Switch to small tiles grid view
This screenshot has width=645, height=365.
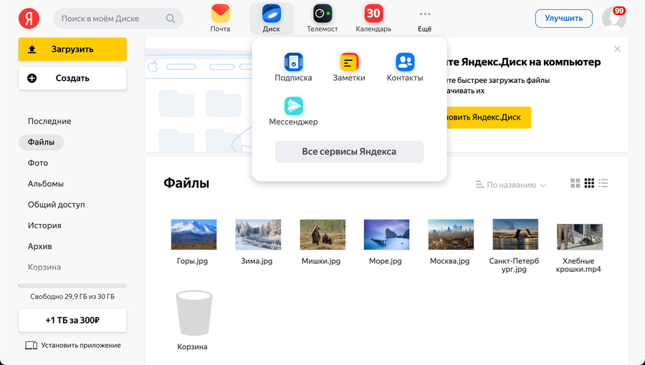tap(589, 183)
